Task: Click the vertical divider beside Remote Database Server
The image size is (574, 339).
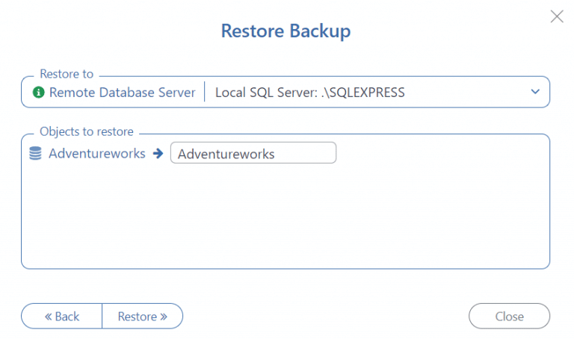Action: click(x=204, y=93)
